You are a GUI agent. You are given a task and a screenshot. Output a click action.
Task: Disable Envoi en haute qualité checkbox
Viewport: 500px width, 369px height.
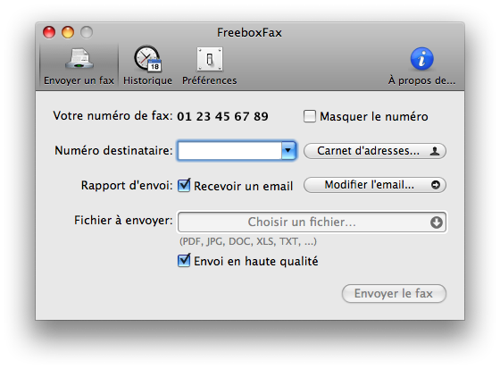(x=184, y=261)
